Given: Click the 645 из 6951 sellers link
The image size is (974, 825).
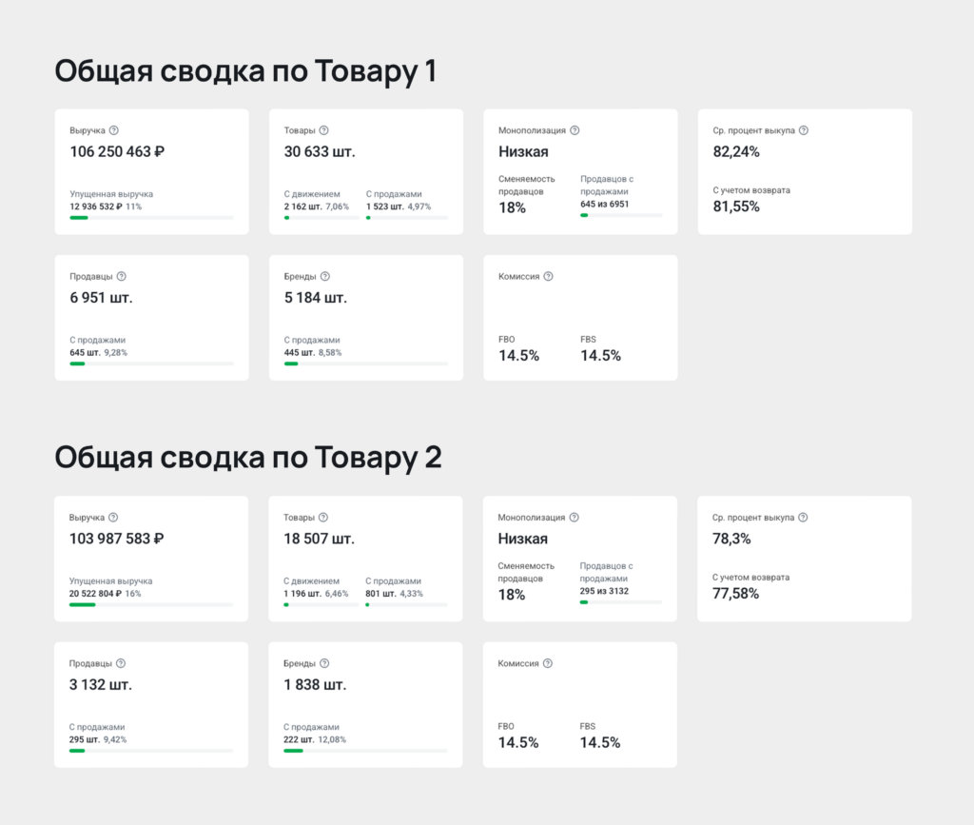Looking at the screenshot, I should [606, 204].
